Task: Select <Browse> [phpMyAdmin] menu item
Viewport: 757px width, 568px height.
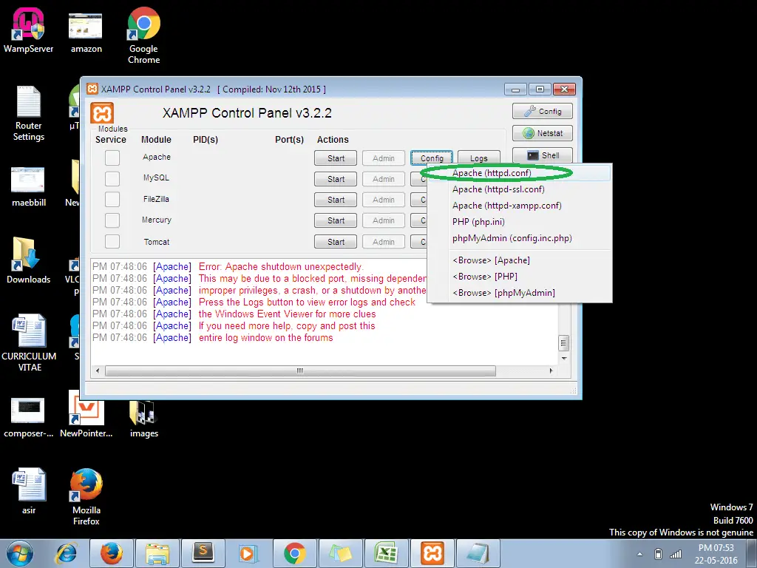Action: [503, 293]
